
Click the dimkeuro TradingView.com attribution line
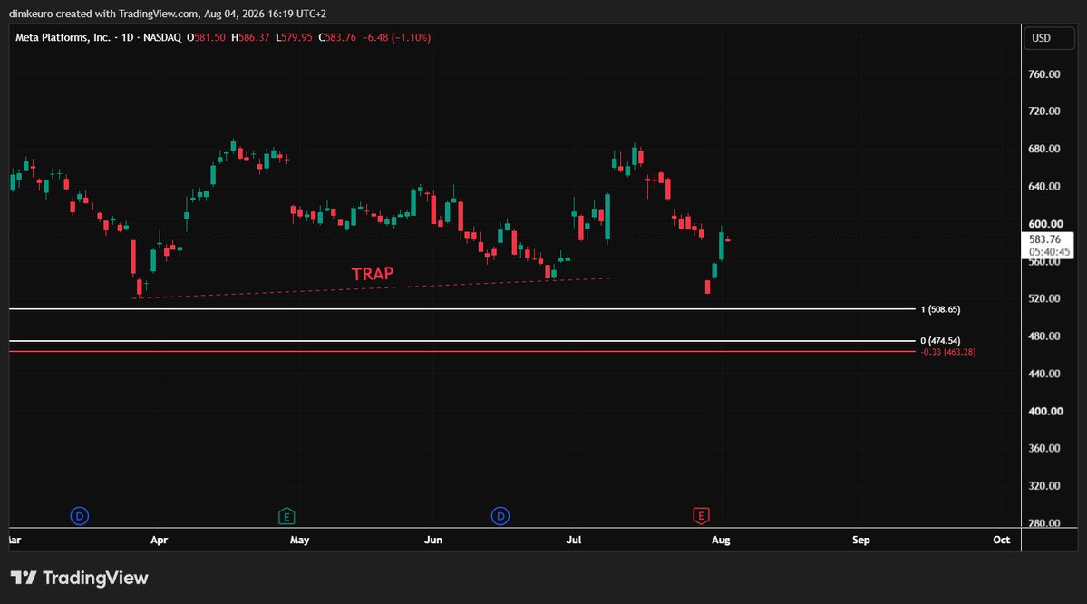pyautogui.click(x=167, y=14)
